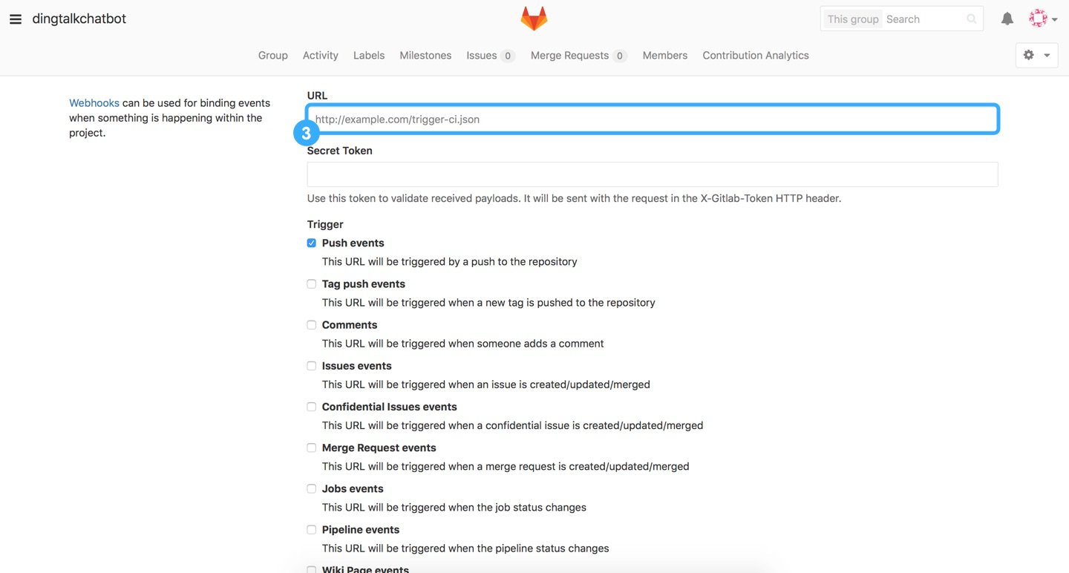
Task: Enable Pipeline events checkbox
Action: pos(312,530)
